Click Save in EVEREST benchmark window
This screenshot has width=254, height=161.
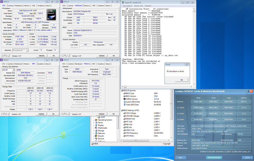click(x=181, y=157)
